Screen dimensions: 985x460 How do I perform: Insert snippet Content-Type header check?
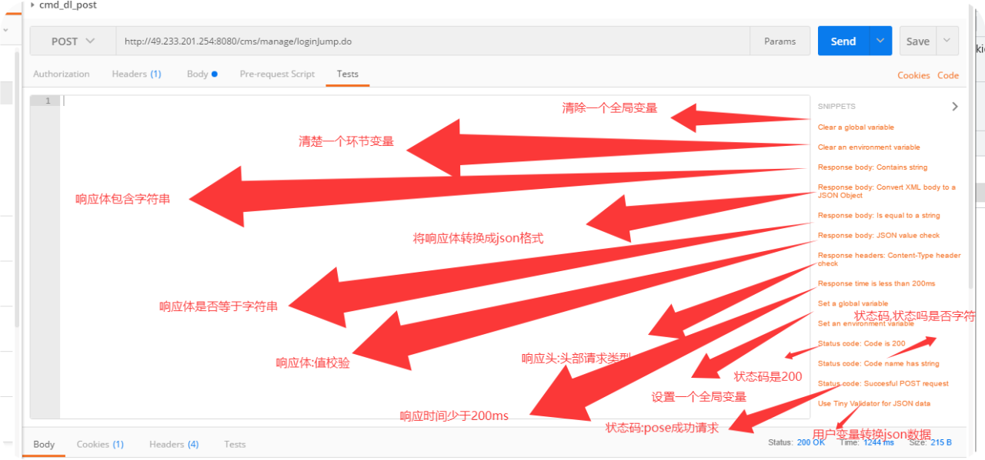click(889, 260)
